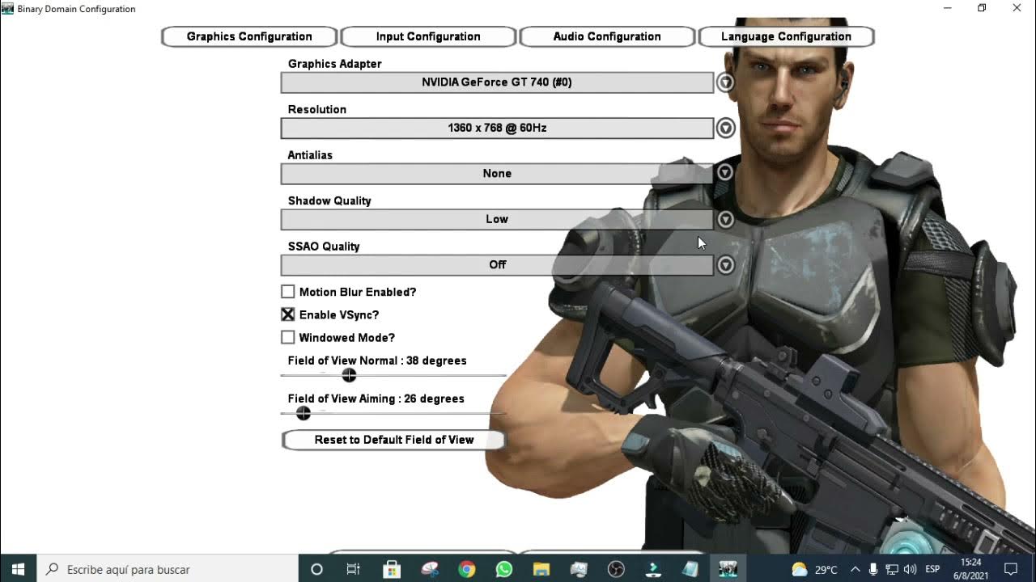This screenshot has height=582, width=1036.
Task: Open OBS Studio from taskbar
Action: [616, 569]
